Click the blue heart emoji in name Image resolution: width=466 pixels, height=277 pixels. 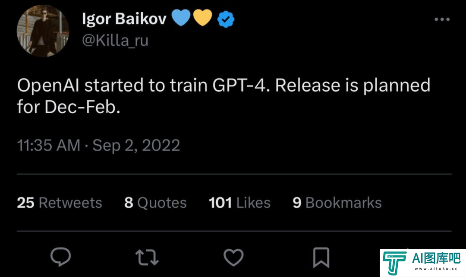(x=181, y=18)
